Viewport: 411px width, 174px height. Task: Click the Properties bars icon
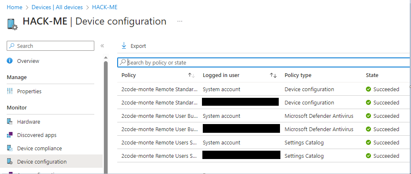[x=10, y=91]
